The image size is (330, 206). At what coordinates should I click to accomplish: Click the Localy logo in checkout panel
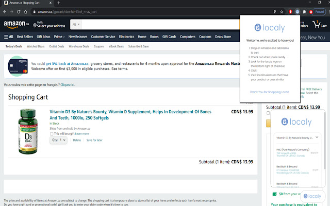coord(296,122)
